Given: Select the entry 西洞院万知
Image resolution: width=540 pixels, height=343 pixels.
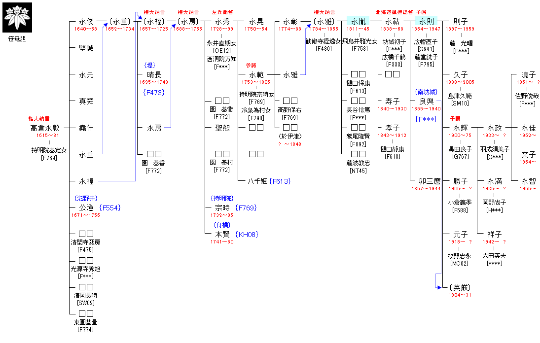Looking at the screenshot, I should click(221, 59).
